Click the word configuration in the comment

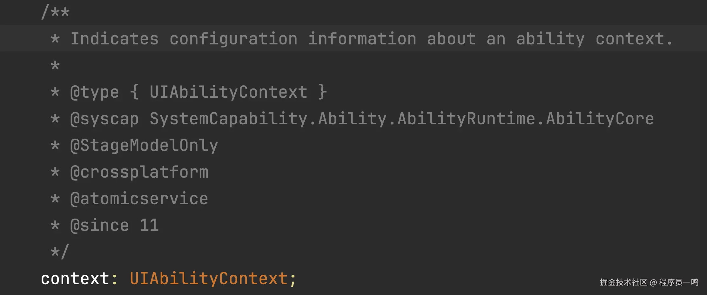(233, 39)
